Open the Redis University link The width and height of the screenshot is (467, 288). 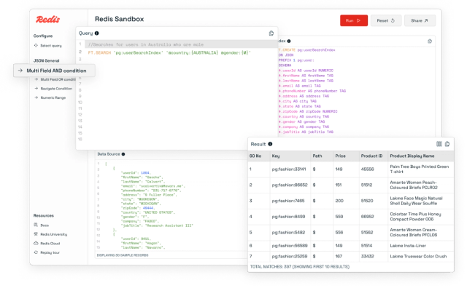pyautogui.click(x=50, y=235)
